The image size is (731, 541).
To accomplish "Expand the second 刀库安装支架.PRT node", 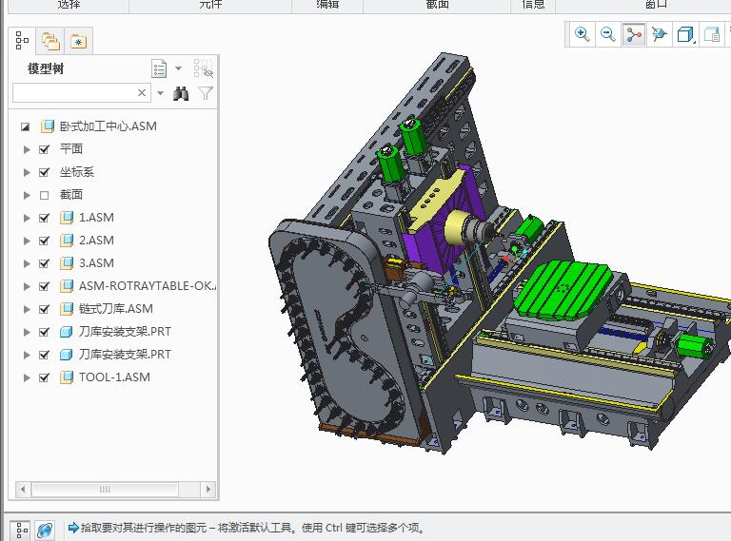I will pos(27,355).
